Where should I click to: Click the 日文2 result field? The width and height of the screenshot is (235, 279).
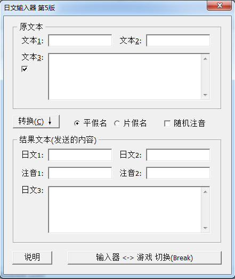[178, 155]
